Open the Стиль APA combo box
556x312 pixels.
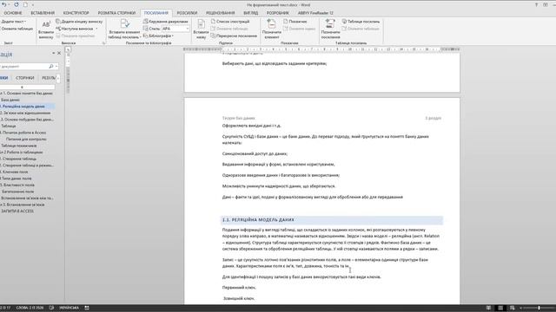pyautogui.click(x=175, y=29)
